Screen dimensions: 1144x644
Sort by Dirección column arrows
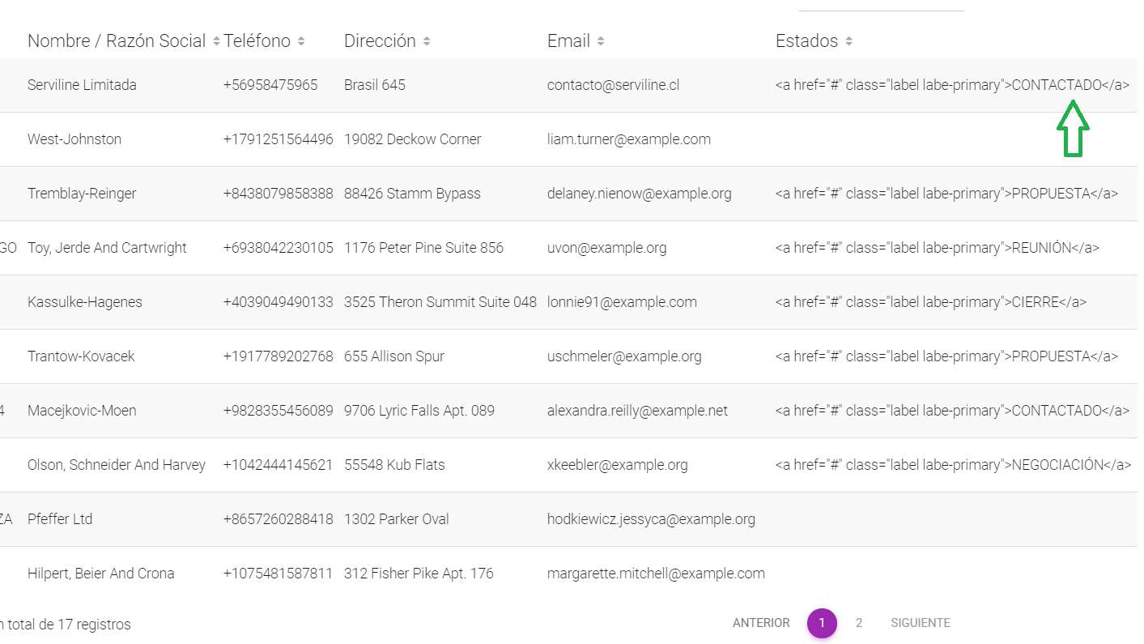coord(427,41)
